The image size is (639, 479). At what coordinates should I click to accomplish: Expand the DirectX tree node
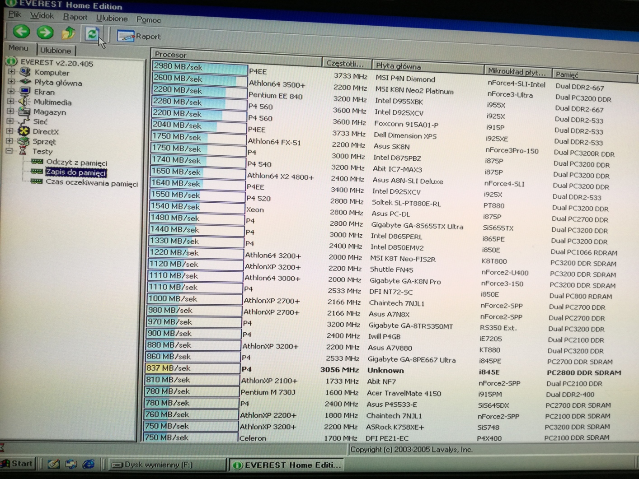9,131
